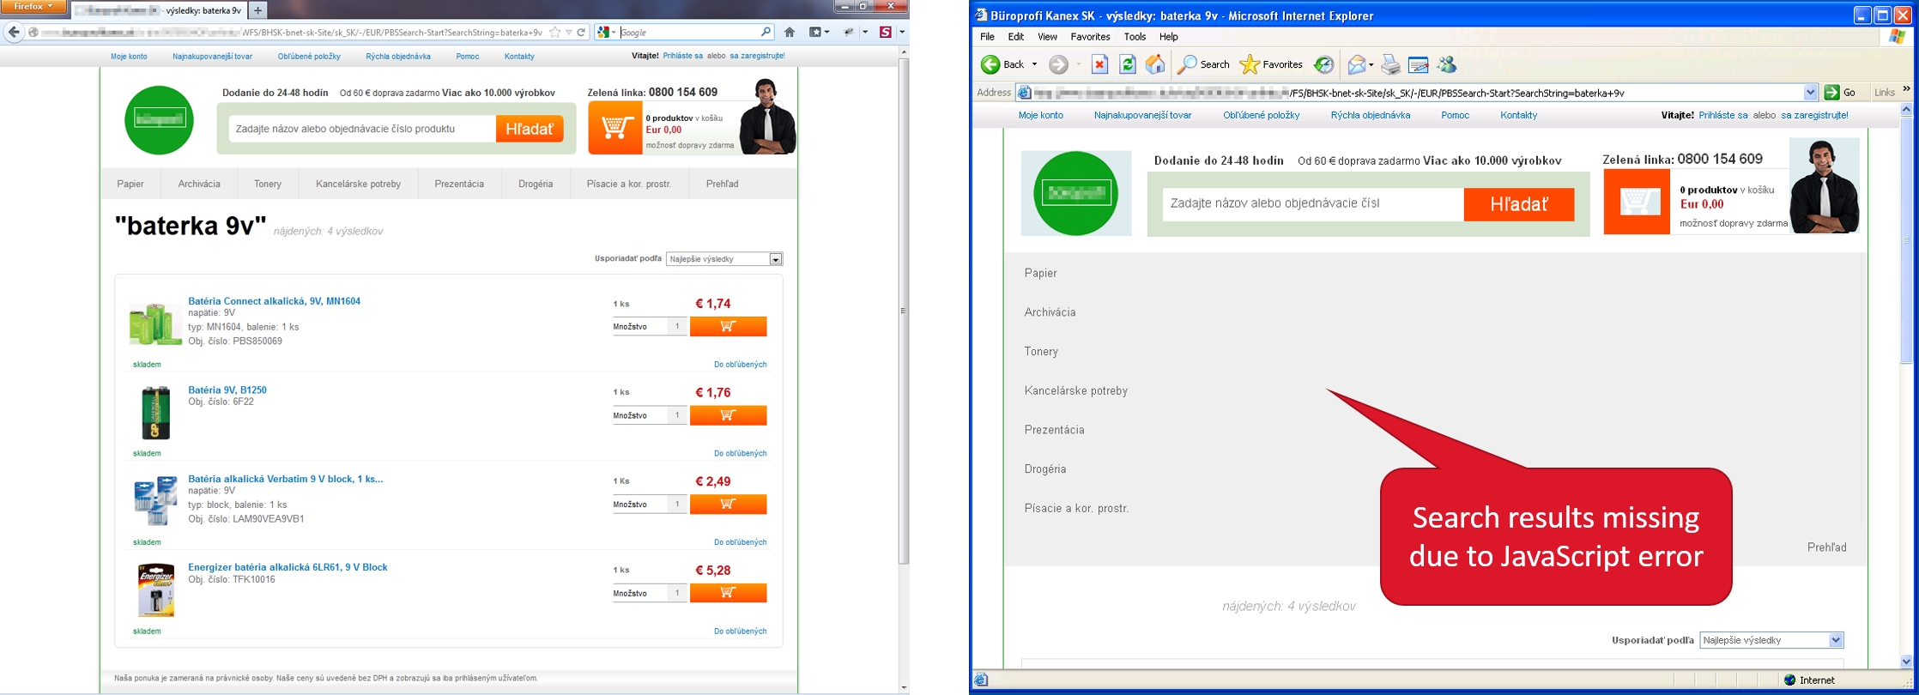Open the Mail icon in Internet Explorer

pyautogui.click(x=1356, y=64)
